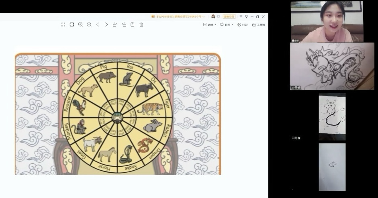The height and width of the screenshot is (198, 378).
Task: Open the toolbox button
Action: pyautogui.click(x=258, y=24)
